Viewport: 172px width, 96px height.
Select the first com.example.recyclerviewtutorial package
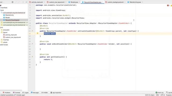pyautogui.click(x=14, y=13)
